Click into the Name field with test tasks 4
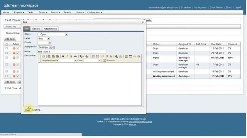This screenshot has height=138, width=247. 72,51
